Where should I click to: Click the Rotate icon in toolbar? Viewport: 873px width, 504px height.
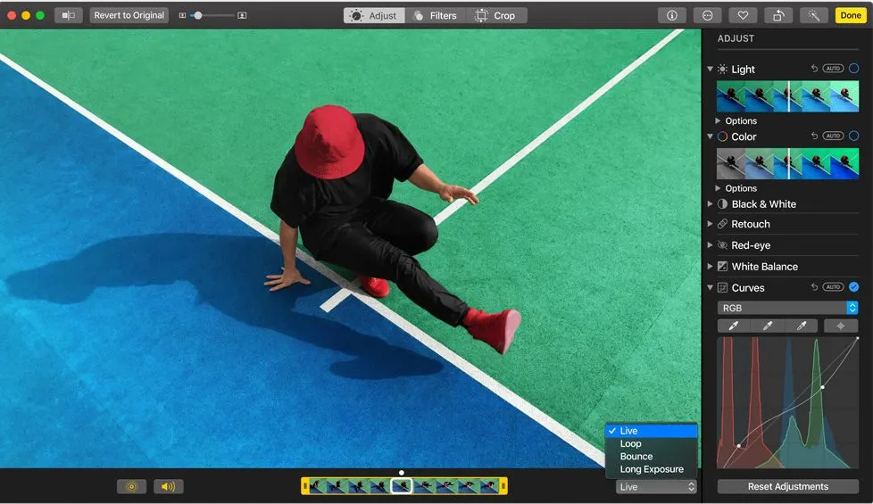778,15
